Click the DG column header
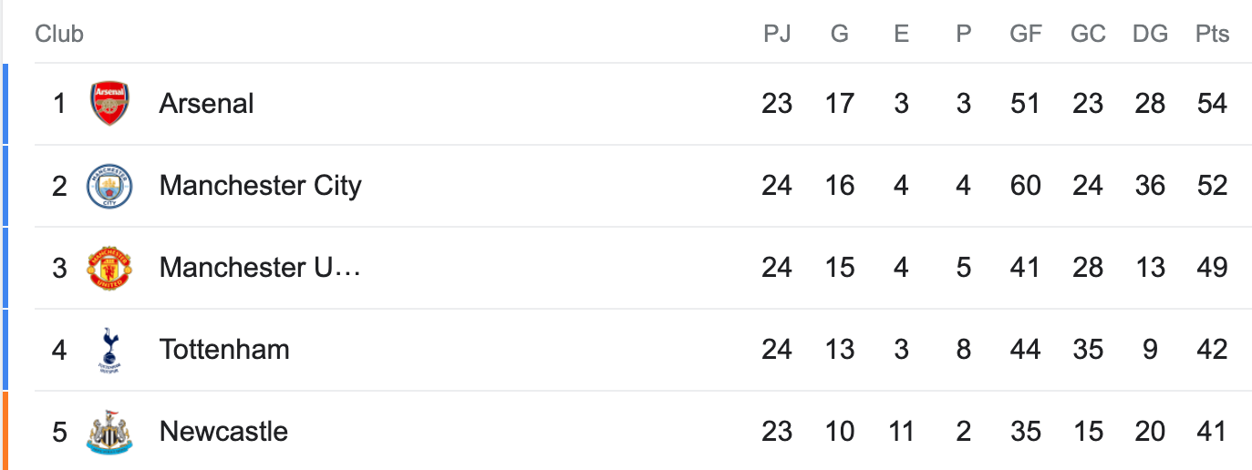The image size is (1252, 470). click(1150, 35)
